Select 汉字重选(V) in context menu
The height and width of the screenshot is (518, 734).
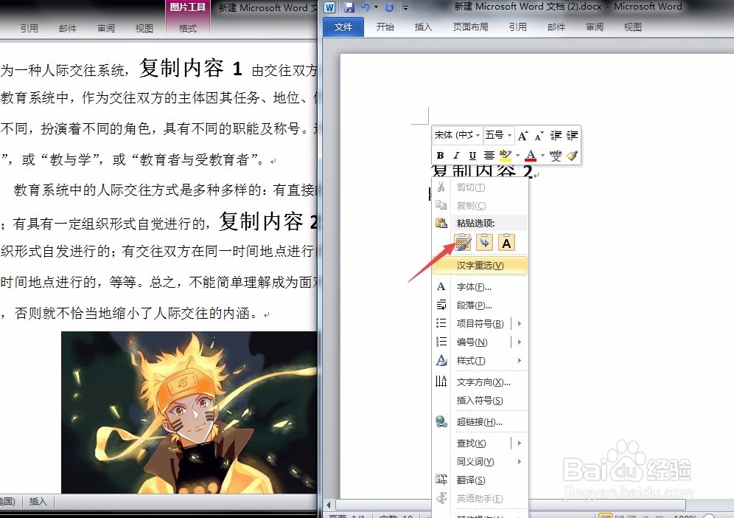(480, 266)
